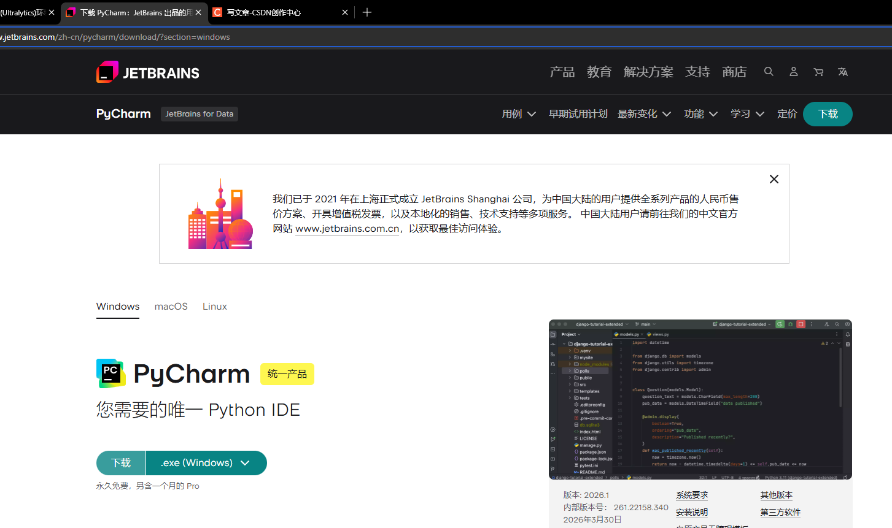Click the 您需要的唯一 Python IDE tagline
The image size is (892, 528).
(x=198, y=410)
